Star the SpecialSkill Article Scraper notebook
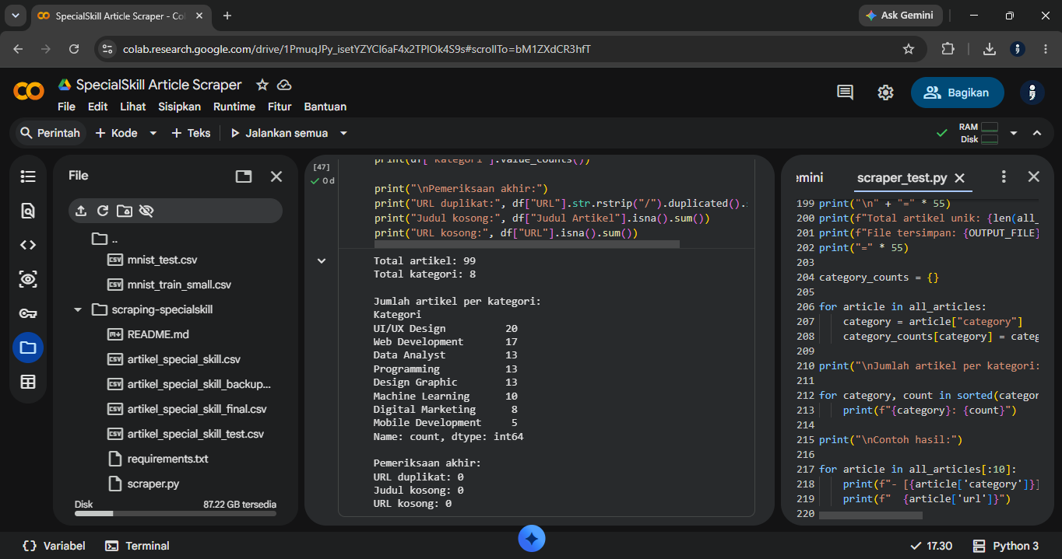Image resolution: width=1062 pixels, height=559 pixels. tap(262, 85)
